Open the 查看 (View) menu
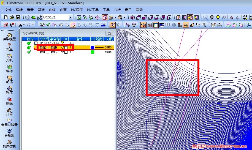The height and width of the screenshot is (150, 252). [x=30, y=10]
